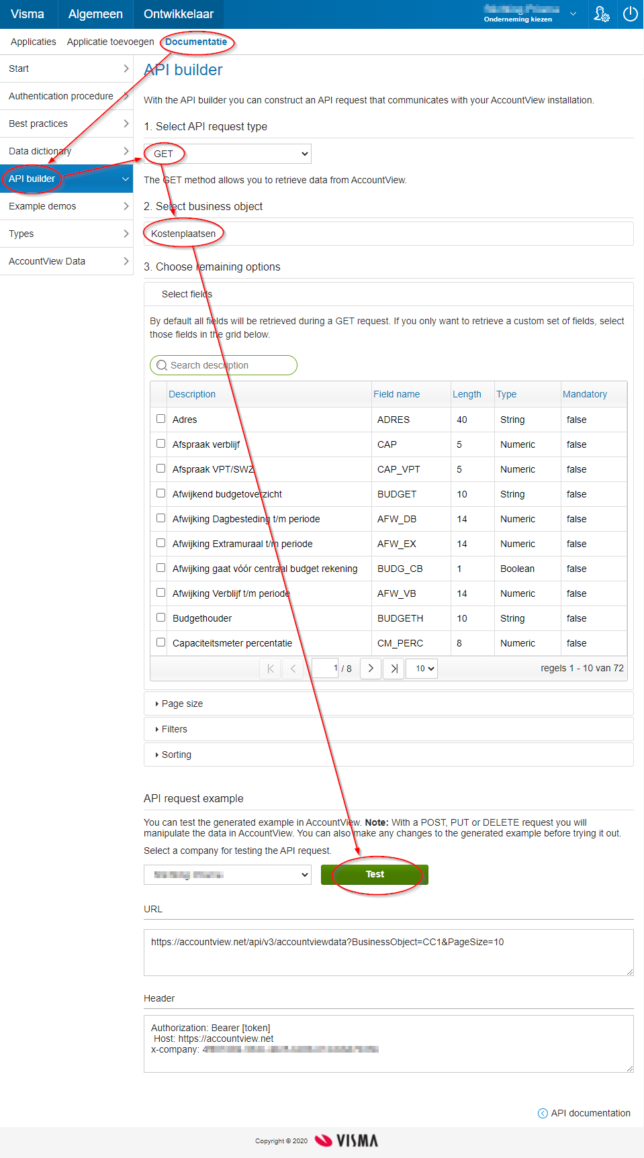
Task: Expand Authentication procedure in sidebar
Action: [x=66, y=96]
